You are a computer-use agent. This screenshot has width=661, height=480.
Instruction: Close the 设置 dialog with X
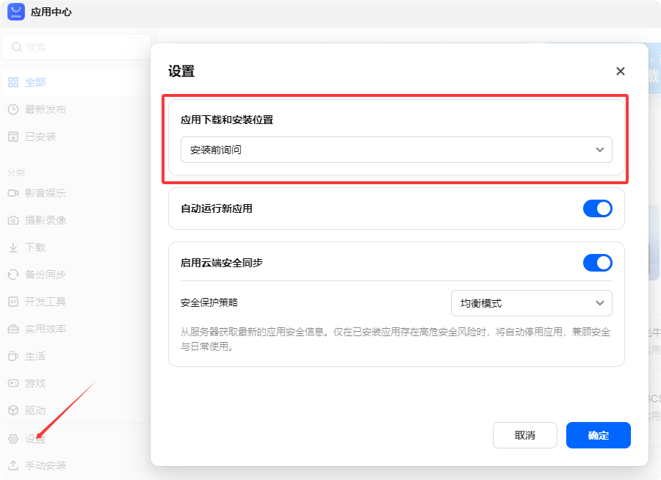[x=620, y=71]
